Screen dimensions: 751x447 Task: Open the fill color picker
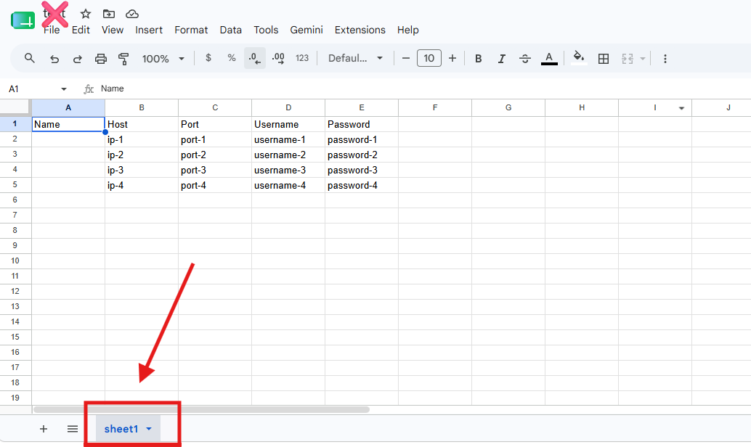pos(579,58)
